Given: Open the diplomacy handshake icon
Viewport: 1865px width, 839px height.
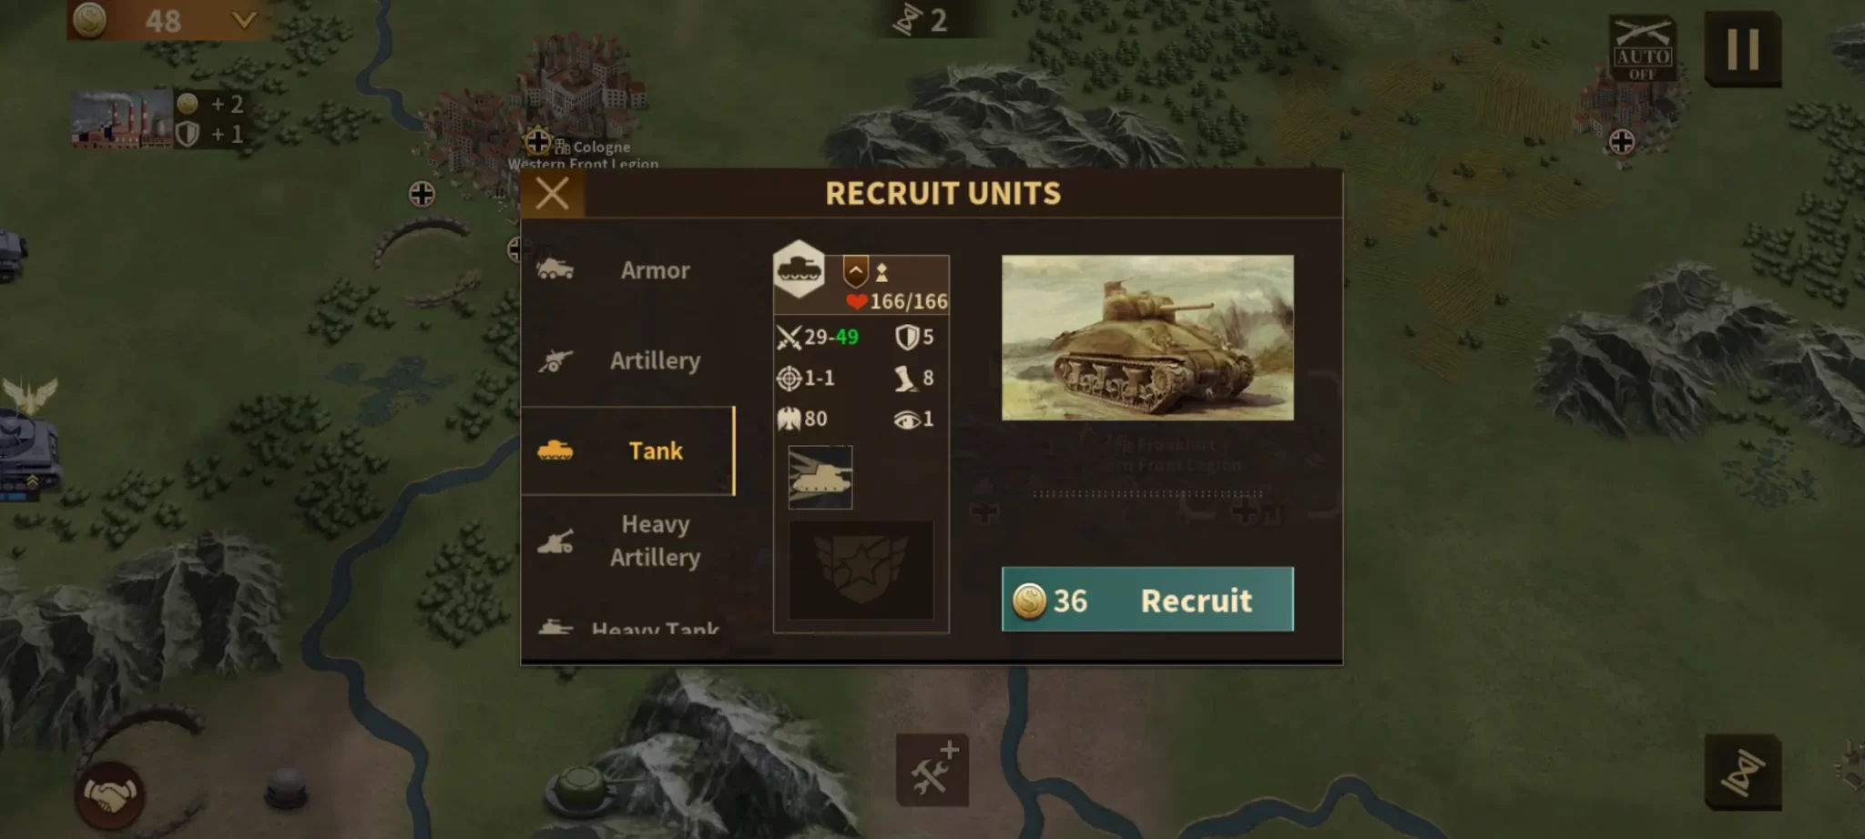Looking at the screenshot, I should (108, 795).
